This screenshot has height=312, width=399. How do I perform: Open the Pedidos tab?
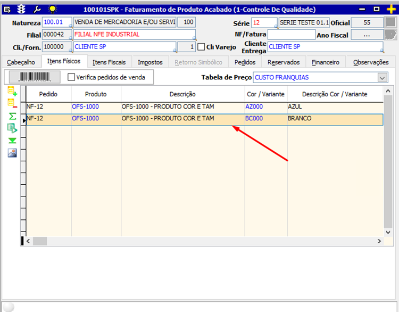coord(245,62)
